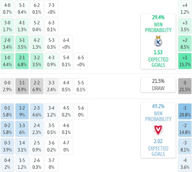Click the 2.02 expected goals value
Image resolution: width=192 pixels, height=172 pixels.
point(158,142)
